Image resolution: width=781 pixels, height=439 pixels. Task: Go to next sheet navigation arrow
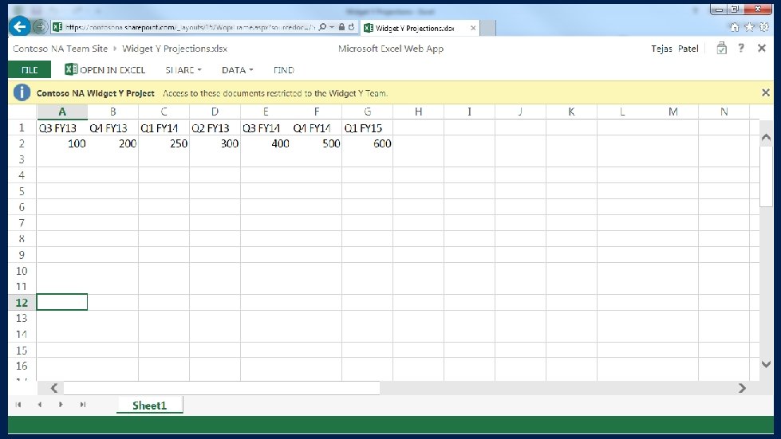click(61, 405)
